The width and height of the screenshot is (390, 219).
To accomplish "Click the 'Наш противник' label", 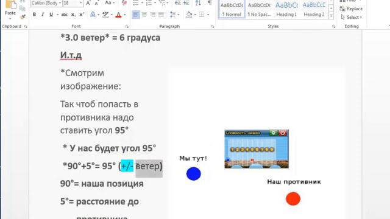I will 294,182.
